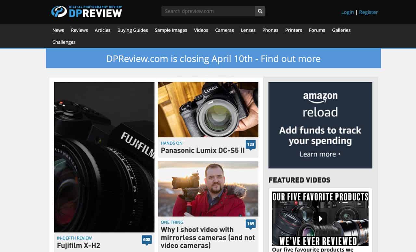Click the Login link
416x252 pixels.
click(x=347, y=12)
